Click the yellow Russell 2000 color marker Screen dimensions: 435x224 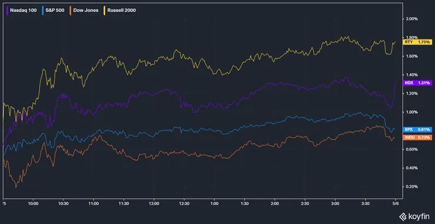tap(103, 11)
